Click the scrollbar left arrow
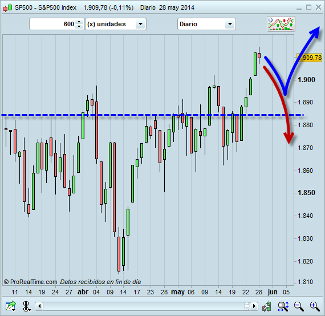Viewport: 325px width, 316px height. tap(39, 306)
